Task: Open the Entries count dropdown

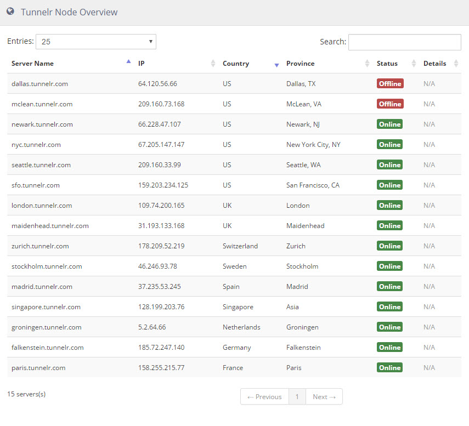Action: [95, 42]
